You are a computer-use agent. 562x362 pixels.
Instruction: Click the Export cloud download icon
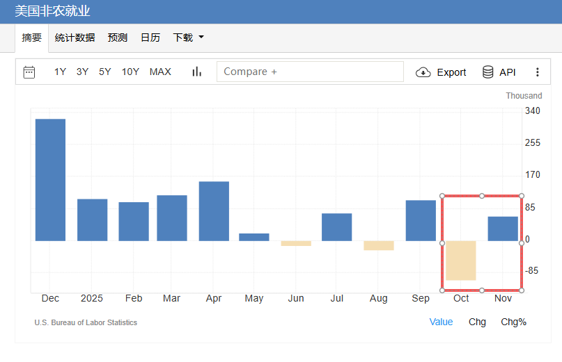423,72
